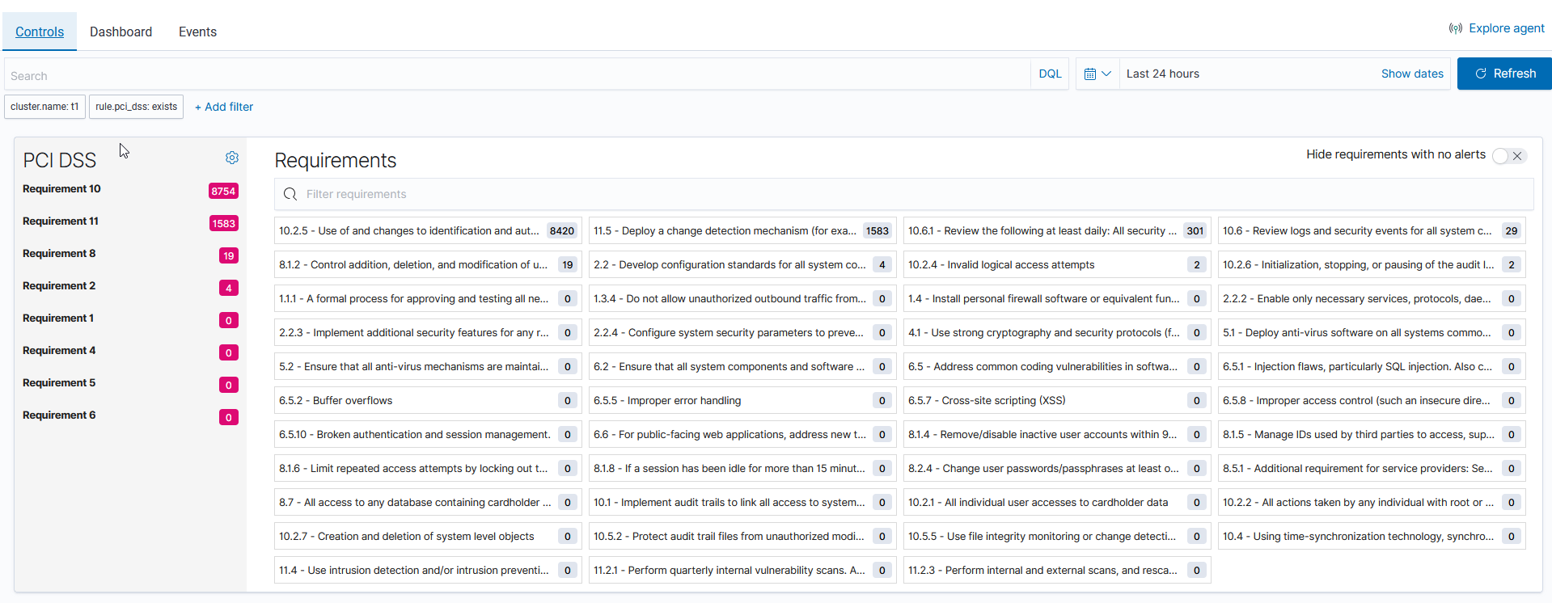1552x603 pixels.
Task: Open requirement 2.2.2 Enable only necessary services
Action: tap(1372, 298)
